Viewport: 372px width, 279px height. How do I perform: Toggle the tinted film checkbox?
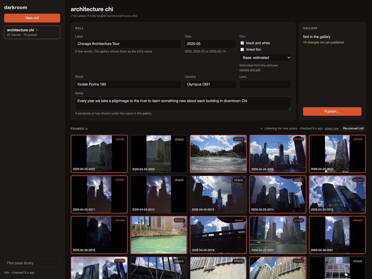[242, 50]
